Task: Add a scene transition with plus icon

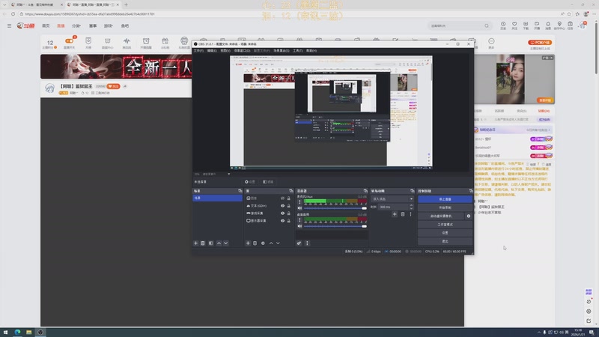Action: [x=395, y=214]
